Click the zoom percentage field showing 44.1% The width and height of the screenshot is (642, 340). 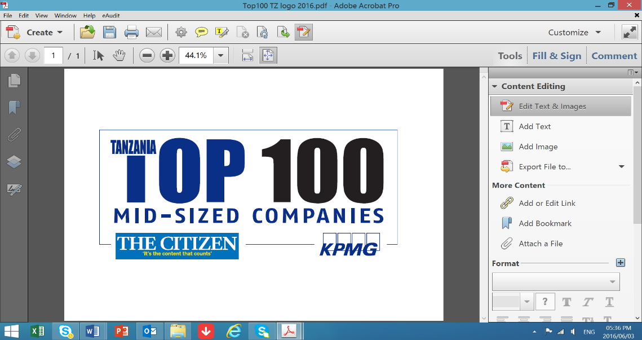coord(196,55)
